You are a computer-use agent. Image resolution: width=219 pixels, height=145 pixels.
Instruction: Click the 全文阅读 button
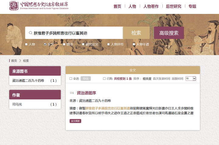75,121
